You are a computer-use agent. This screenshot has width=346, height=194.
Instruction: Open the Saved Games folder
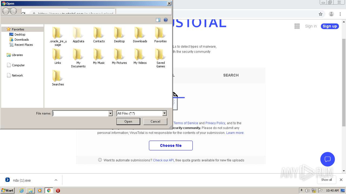click(x=161, y=58)
